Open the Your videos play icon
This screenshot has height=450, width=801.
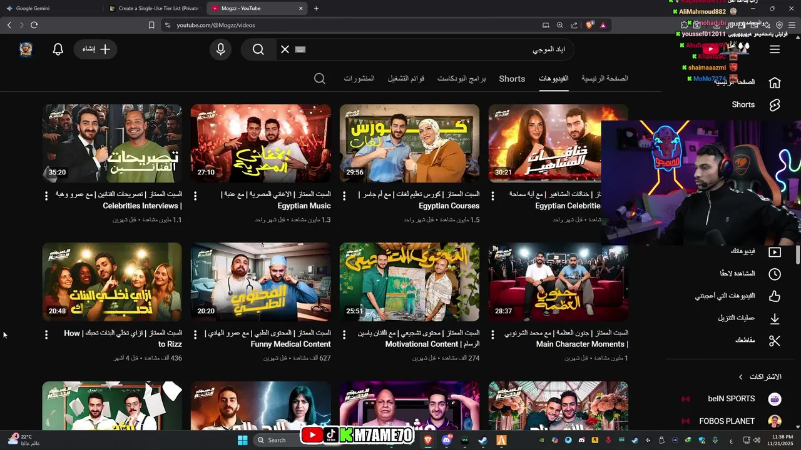[775, 252]
